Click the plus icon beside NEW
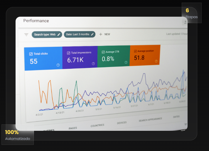The image size is (209, 151). point(101,34)
